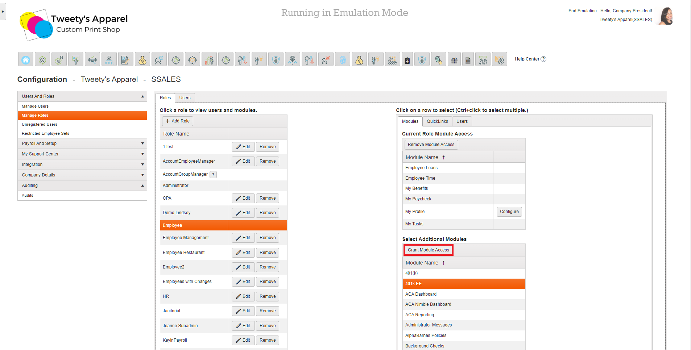Click the Role Name column header
The height and width of the screenshot is (350, 691).
coord(194,134)
